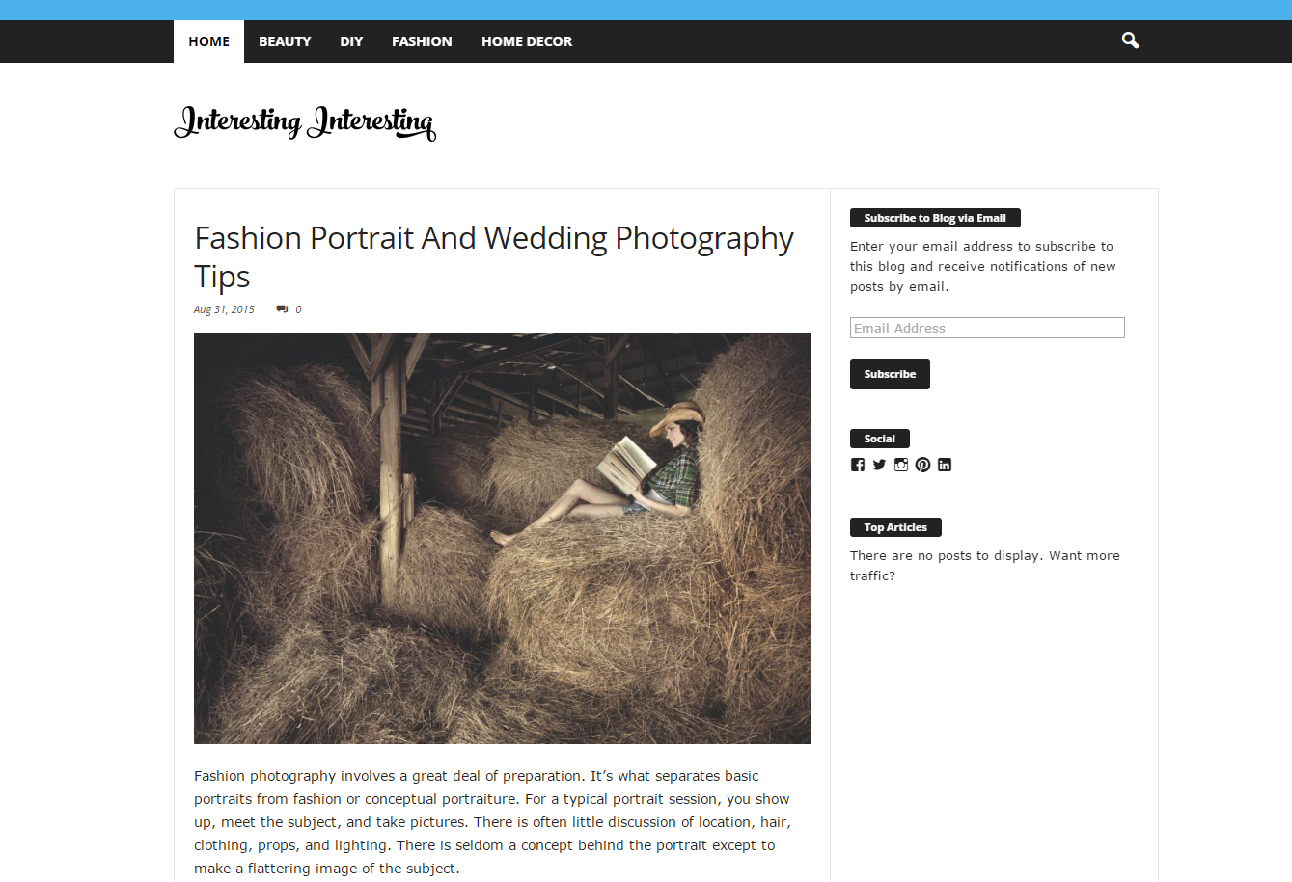Focus the Email Address input field
This screenshot has width=1292, height=882.
[x=987, y=328]
